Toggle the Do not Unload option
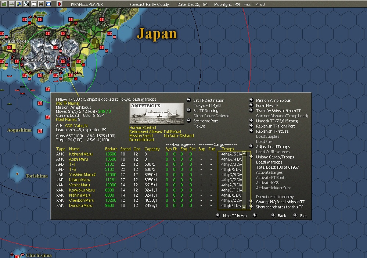367x258 pixels. [x=141, y=140]
